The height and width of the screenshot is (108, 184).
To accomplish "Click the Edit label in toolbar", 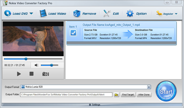I will point(116,14).
